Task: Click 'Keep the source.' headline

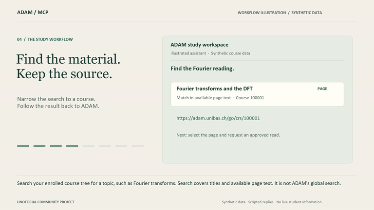Action: click(64, 74)
